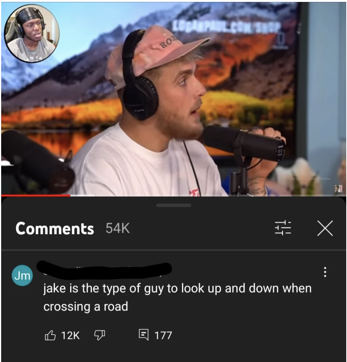Open the comment's three-dot options menu
Image resolution: width=347 pixels, height=362 pixels.
[x=325, y=272]
